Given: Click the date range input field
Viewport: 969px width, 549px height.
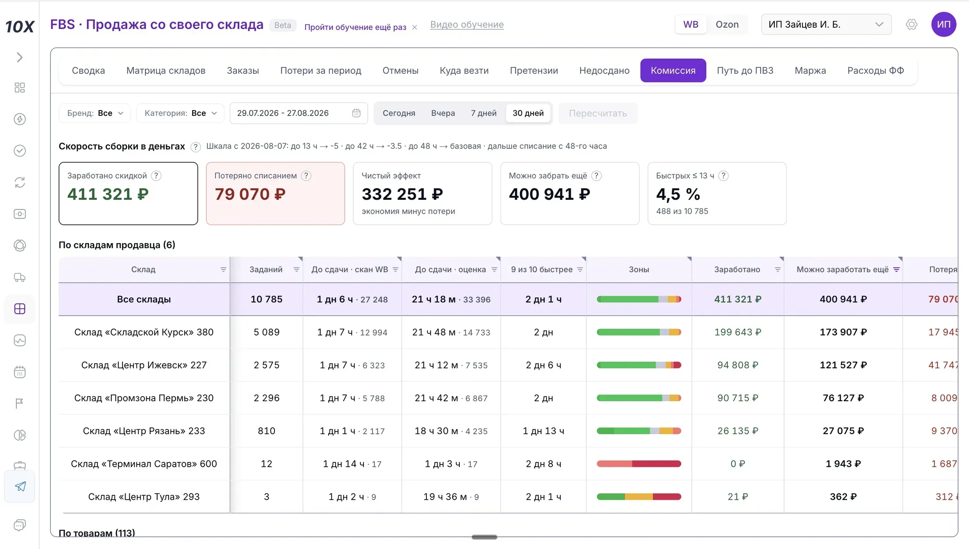Looking at the screenshot, I should (x=299, y=113).
